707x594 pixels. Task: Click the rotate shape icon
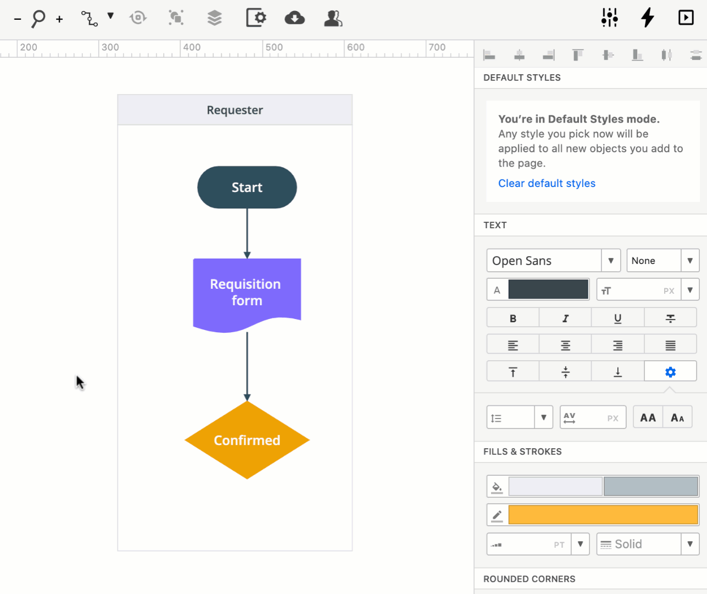(x=138, y=17)
